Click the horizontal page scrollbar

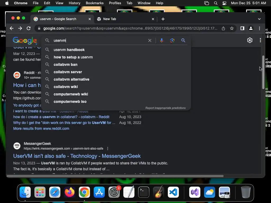[x=115, y=176]
